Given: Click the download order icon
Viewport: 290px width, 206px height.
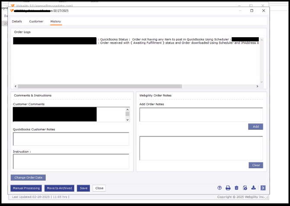Looking at the screenshot, I should 254,188.
